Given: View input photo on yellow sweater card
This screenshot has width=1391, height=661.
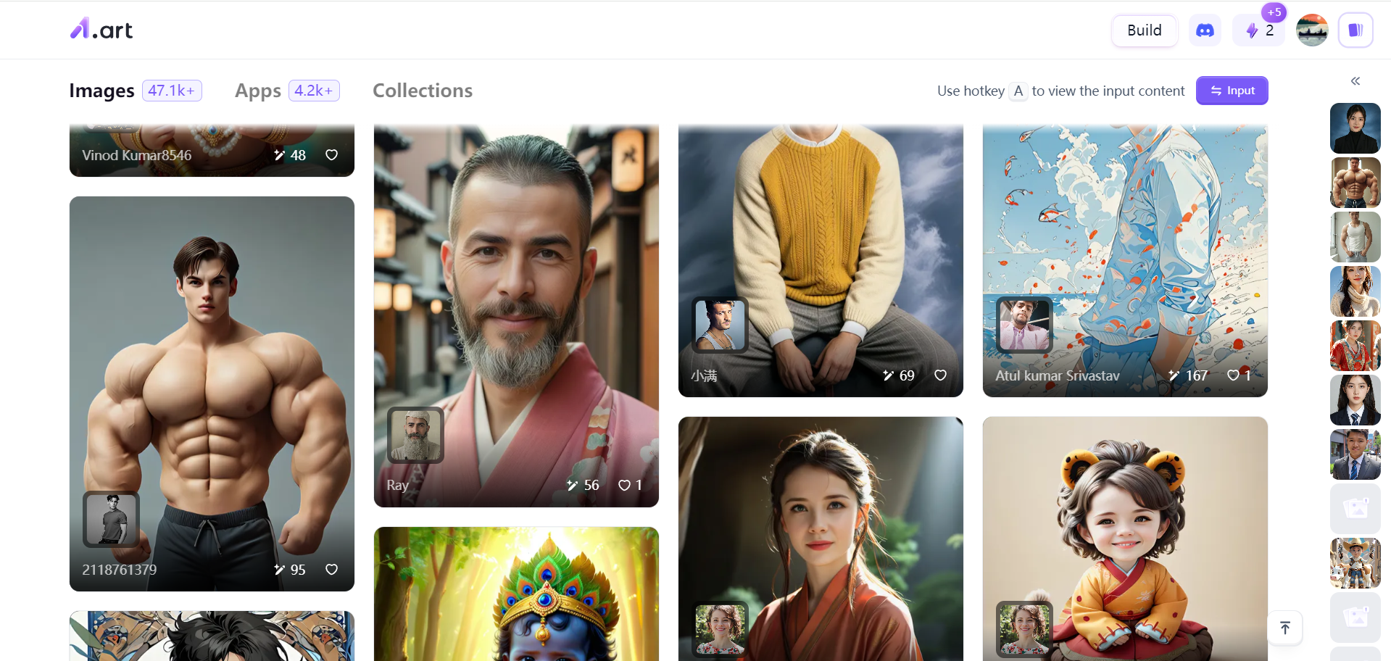Looking at the screenshot, I should [x=720, y=325].
